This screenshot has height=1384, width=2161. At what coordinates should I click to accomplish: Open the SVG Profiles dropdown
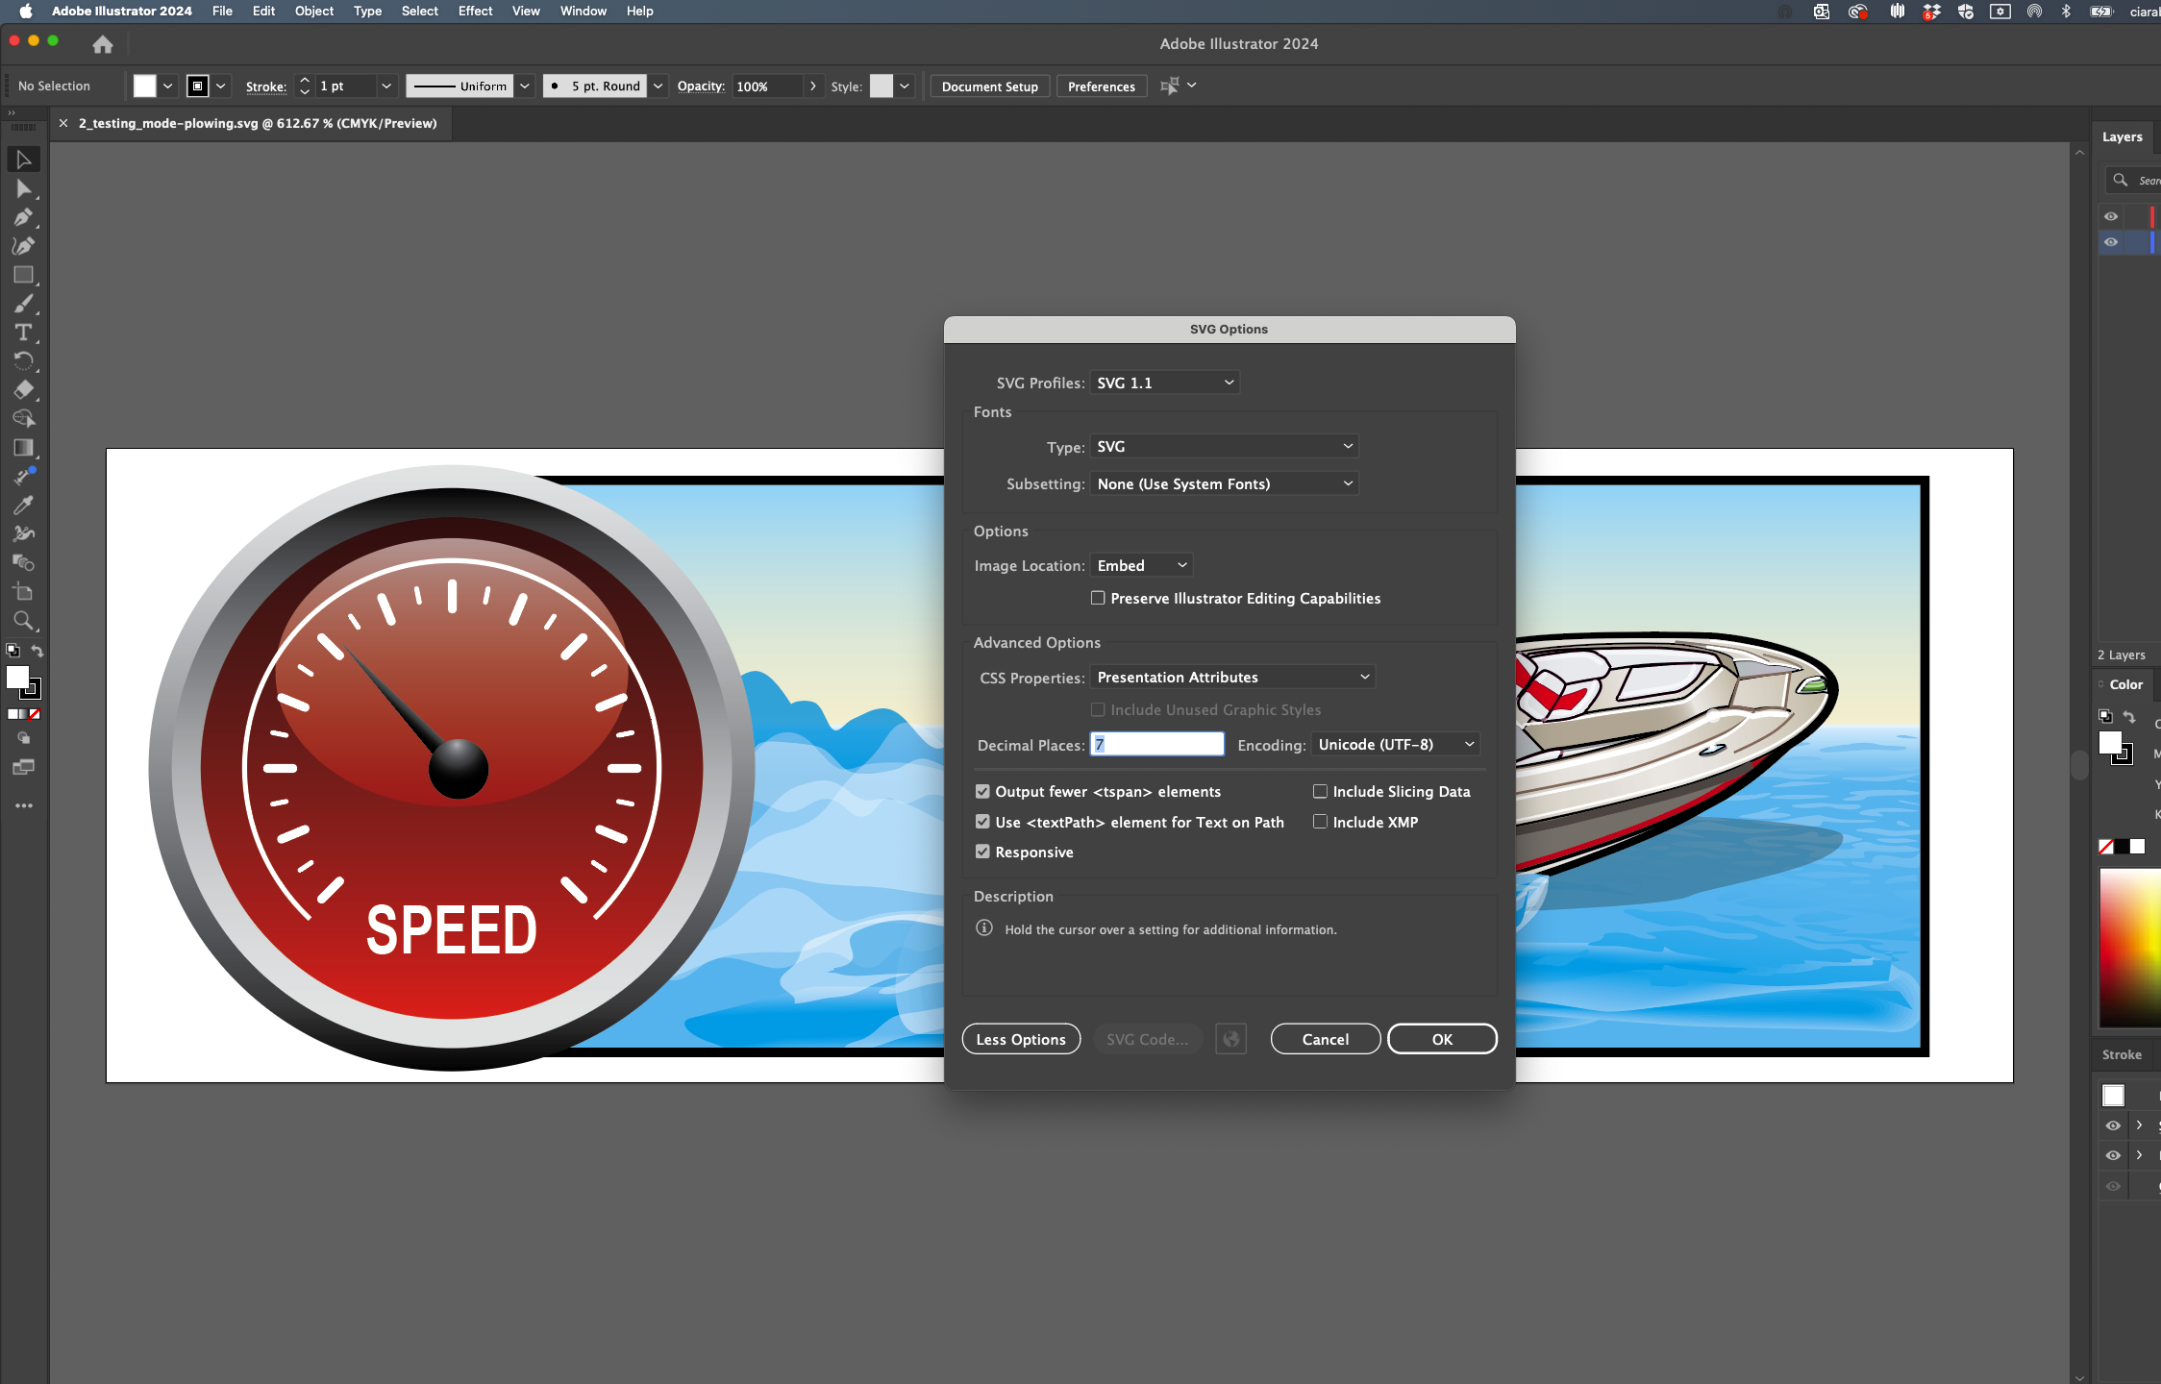[1163, 382]
